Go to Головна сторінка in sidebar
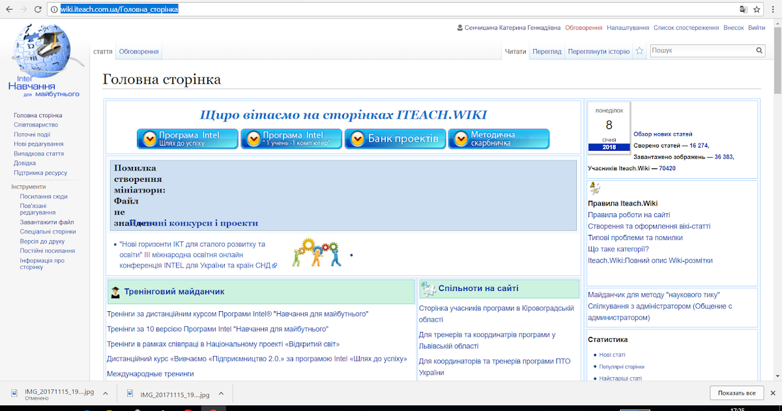The height and width of the screenshot is (411, 782). (x=38, y=115)
